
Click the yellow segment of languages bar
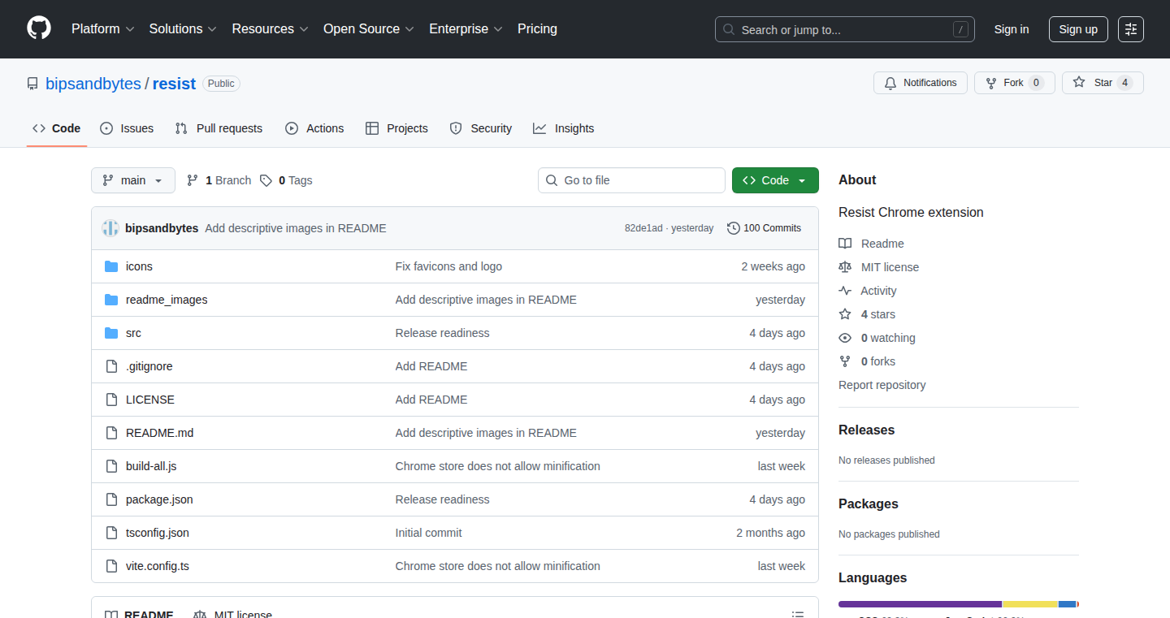1030,604
